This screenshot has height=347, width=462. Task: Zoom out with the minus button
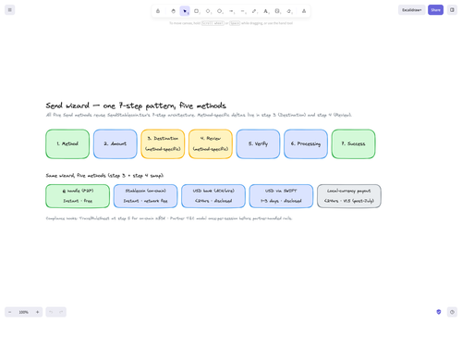coord(10,312)
